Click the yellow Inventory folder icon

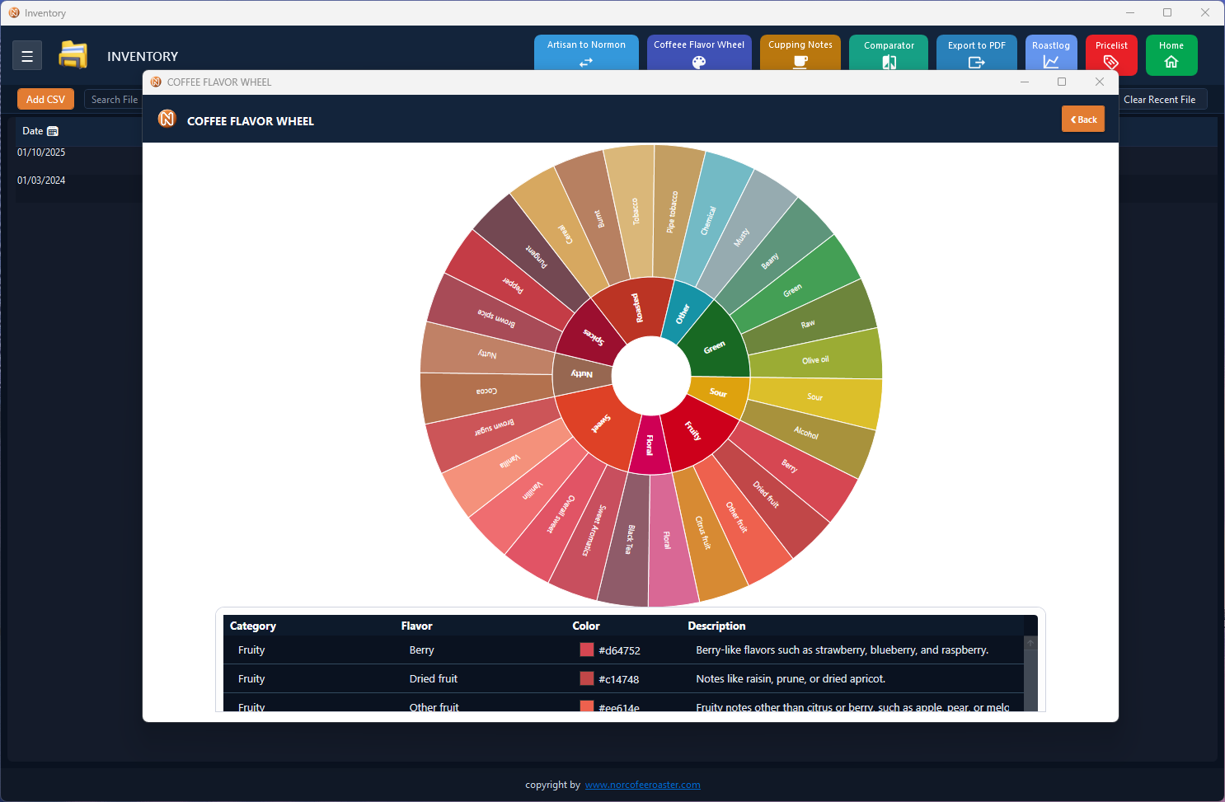(x=73, y=55)
